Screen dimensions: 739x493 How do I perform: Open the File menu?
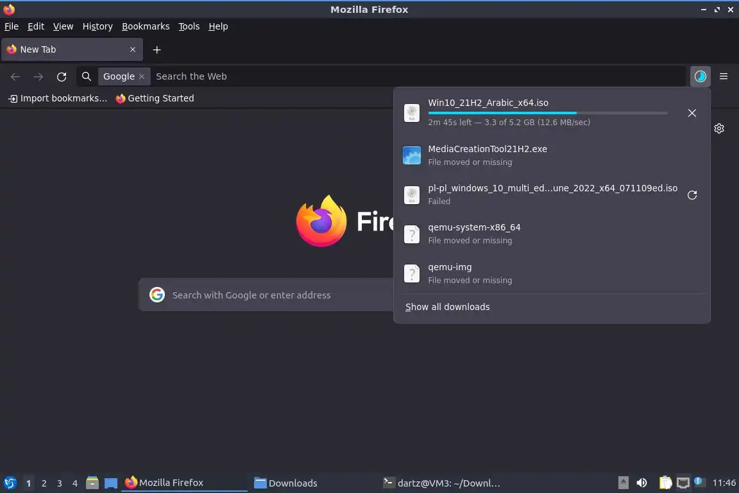[12, 26]
